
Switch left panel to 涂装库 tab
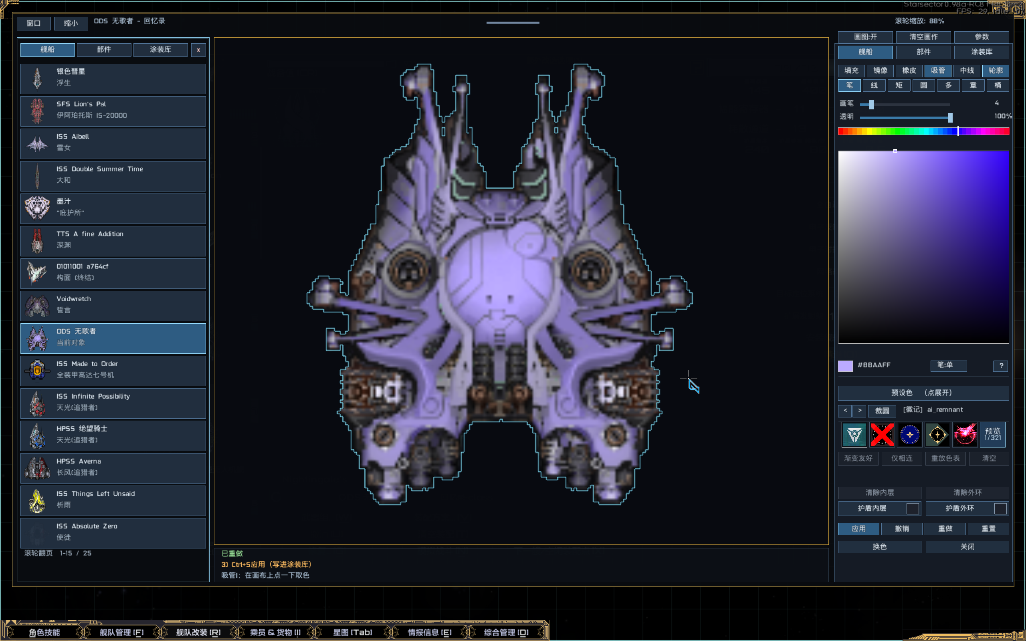(161, 50)
